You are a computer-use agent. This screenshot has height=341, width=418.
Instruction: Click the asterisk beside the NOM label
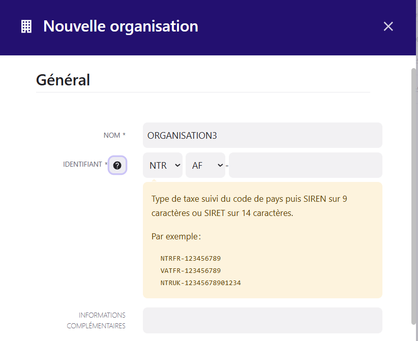[x=124, y=135]
